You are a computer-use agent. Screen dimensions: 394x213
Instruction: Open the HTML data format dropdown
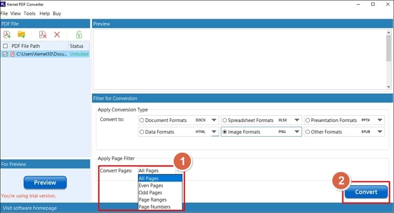pyautogui.click(x=214, y=132)
